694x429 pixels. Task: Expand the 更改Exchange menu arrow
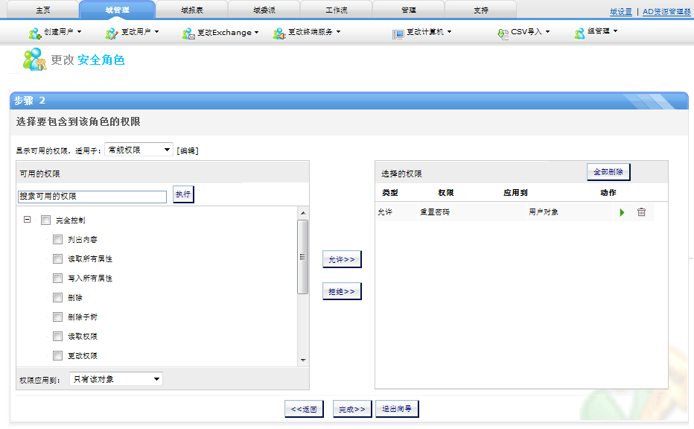256,32
